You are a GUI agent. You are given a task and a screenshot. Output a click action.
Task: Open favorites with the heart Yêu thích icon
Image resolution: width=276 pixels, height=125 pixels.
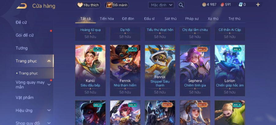tap(80, 5)
